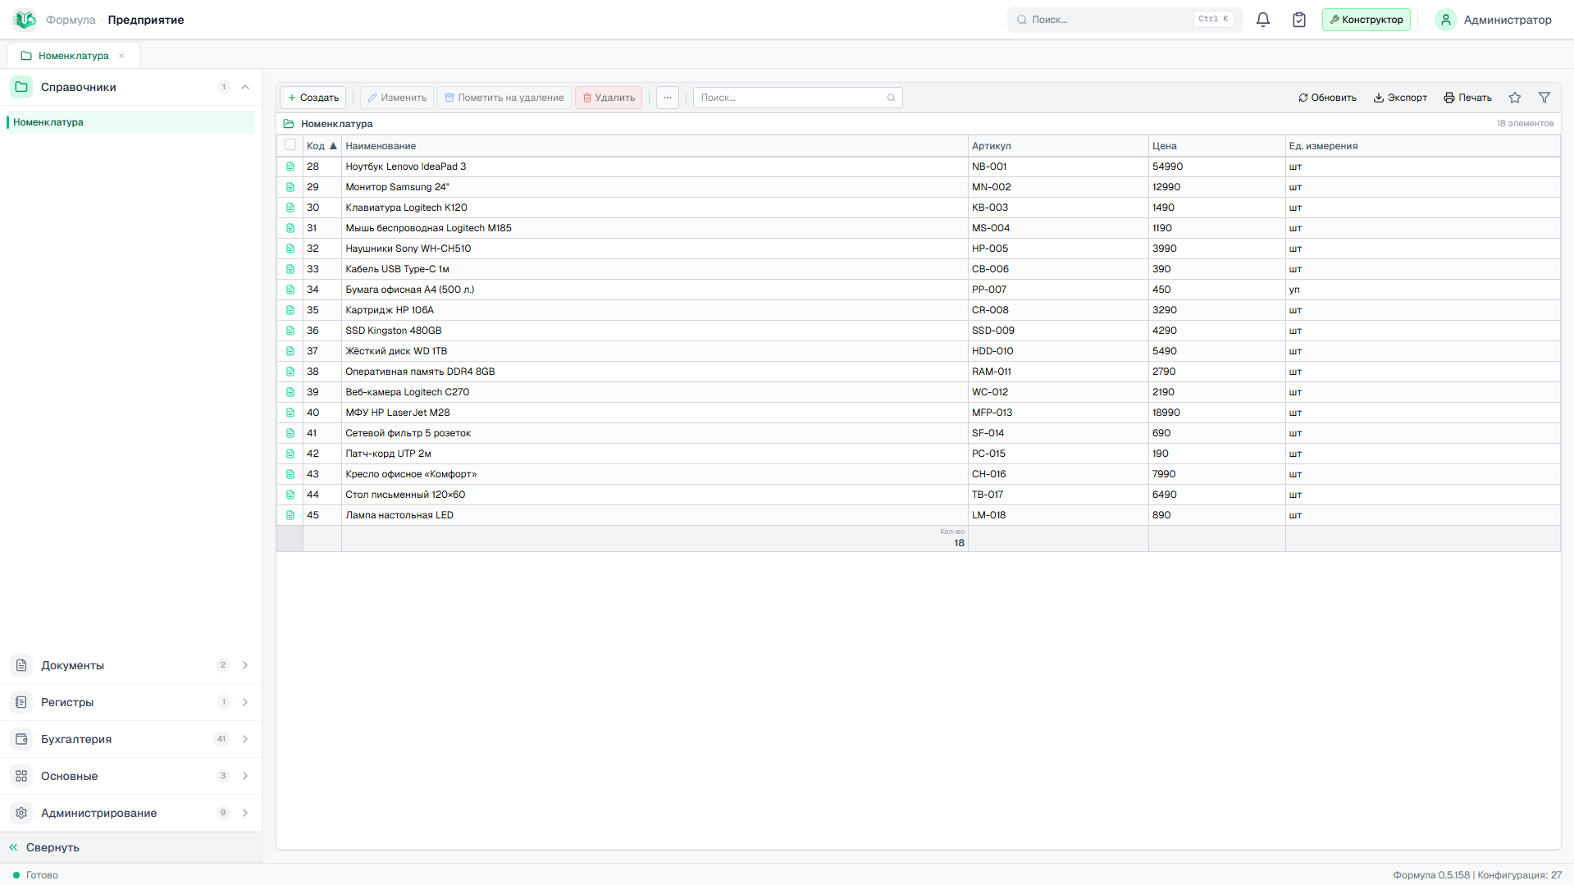This screenshot has width=1574, height=885.
Task: Expand the Документы section chevron
Action: [245, 665]
